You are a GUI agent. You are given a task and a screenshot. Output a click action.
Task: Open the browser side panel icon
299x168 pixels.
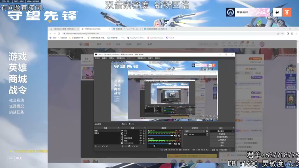click(287, 34)
